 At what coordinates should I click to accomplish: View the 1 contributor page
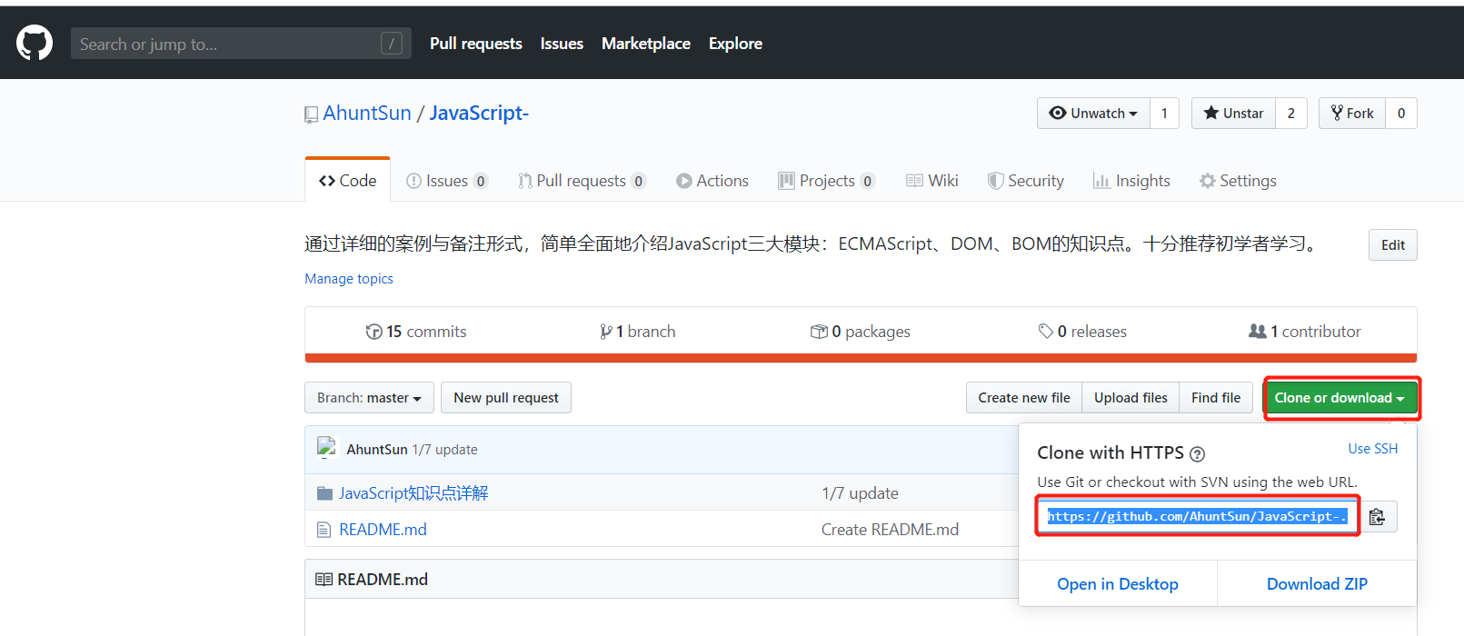(x=1305, y=332)
